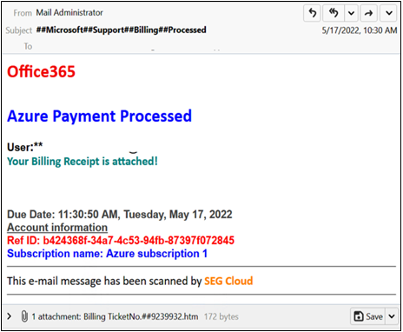Click the date 5/17/2022, 10:30 AM
Image resolution: width=403 pixels, height=332 pixels.
point(360,30)
